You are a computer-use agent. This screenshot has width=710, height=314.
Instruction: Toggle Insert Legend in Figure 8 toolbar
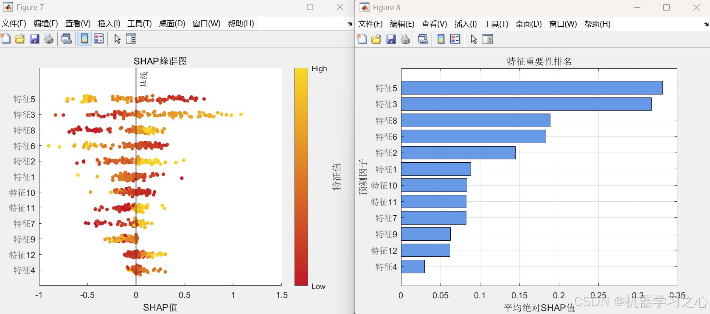[x=455, y=39]
